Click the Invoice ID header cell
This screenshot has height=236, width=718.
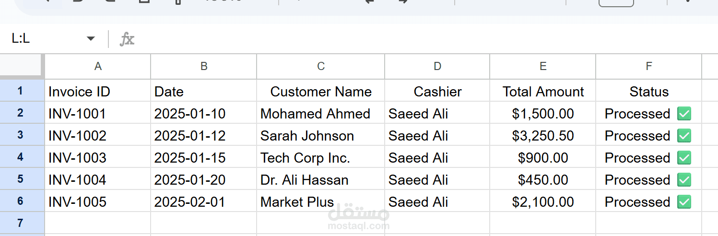[98, 92]
